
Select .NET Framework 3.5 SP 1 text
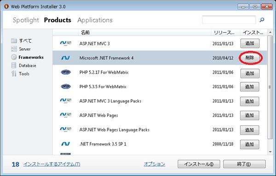coord(103,144)
